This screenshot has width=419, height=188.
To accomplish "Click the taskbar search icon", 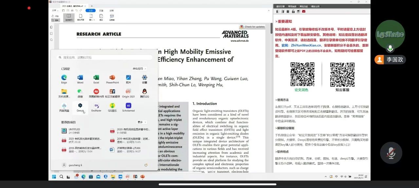I will coord(61,177).
